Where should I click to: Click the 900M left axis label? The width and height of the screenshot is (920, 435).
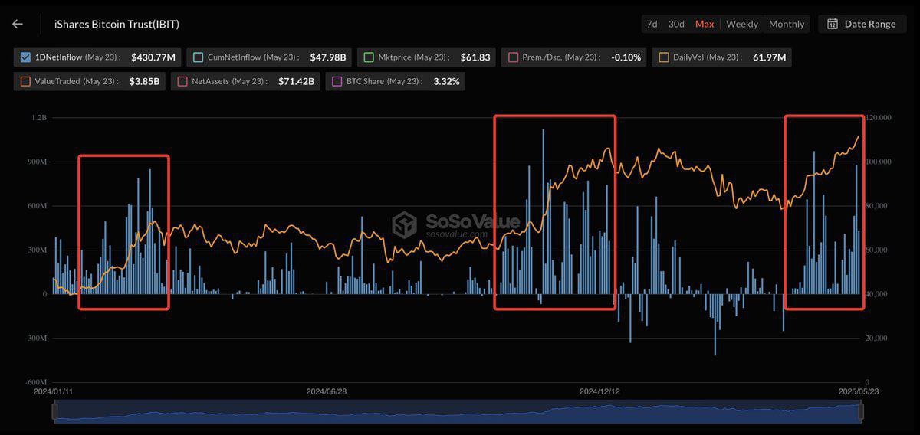pyautogui.click(x=37, y=162)
